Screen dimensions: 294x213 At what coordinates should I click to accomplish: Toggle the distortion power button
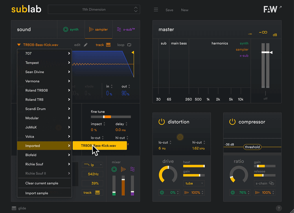162,122
